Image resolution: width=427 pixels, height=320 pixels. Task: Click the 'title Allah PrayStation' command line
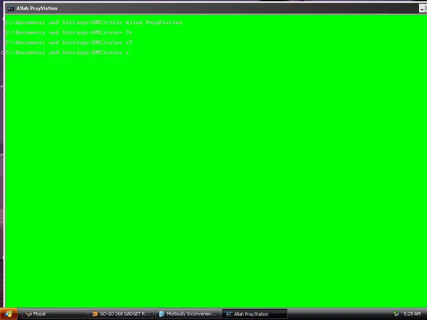click(x=94, y=22)
